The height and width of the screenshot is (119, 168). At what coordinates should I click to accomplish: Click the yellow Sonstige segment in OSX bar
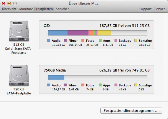click(104, 33)
